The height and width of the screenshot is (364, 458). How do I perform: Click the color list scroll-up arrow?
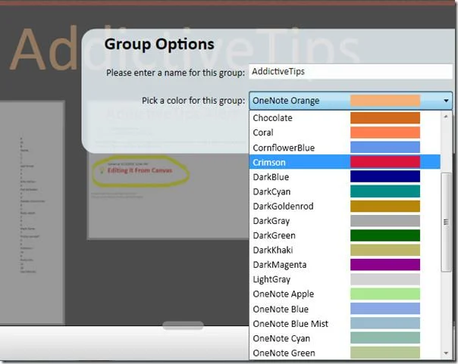tap(446, 117)
